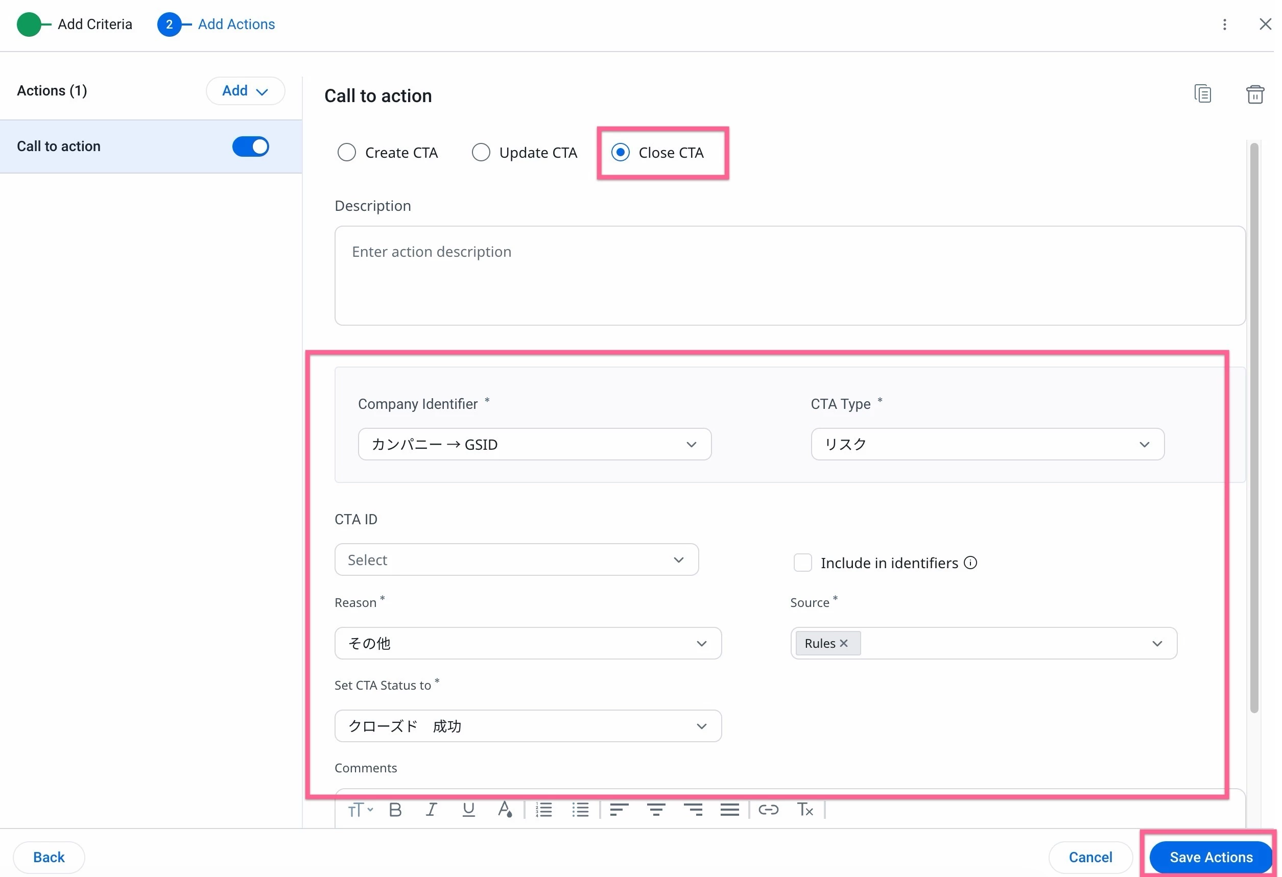
Task: Align comment text right
Action: (693, 810)
